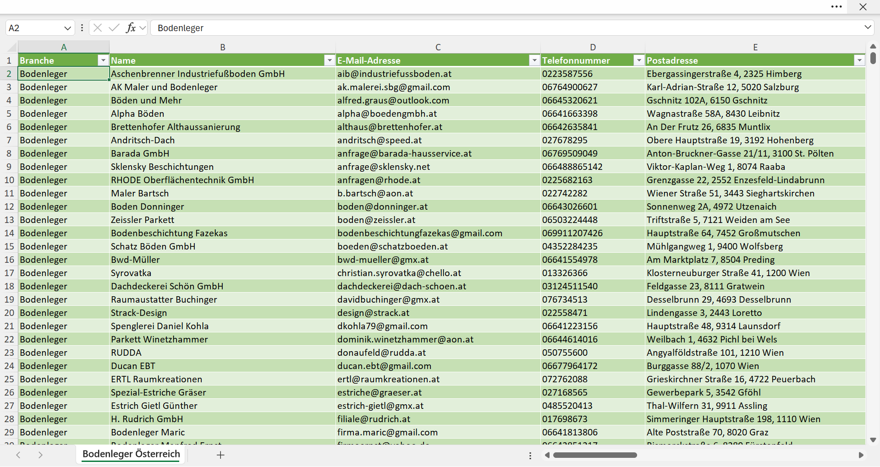Select cell Syrovatka
Viewport: 880px width, 467px height.
pos(222,273)
